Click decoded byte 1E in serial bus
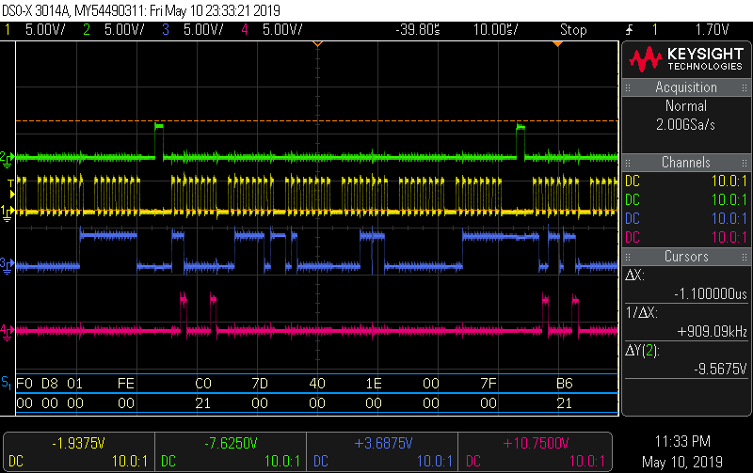Image resolution: width=753 pixels, height=473 pixels. point(374,384)
